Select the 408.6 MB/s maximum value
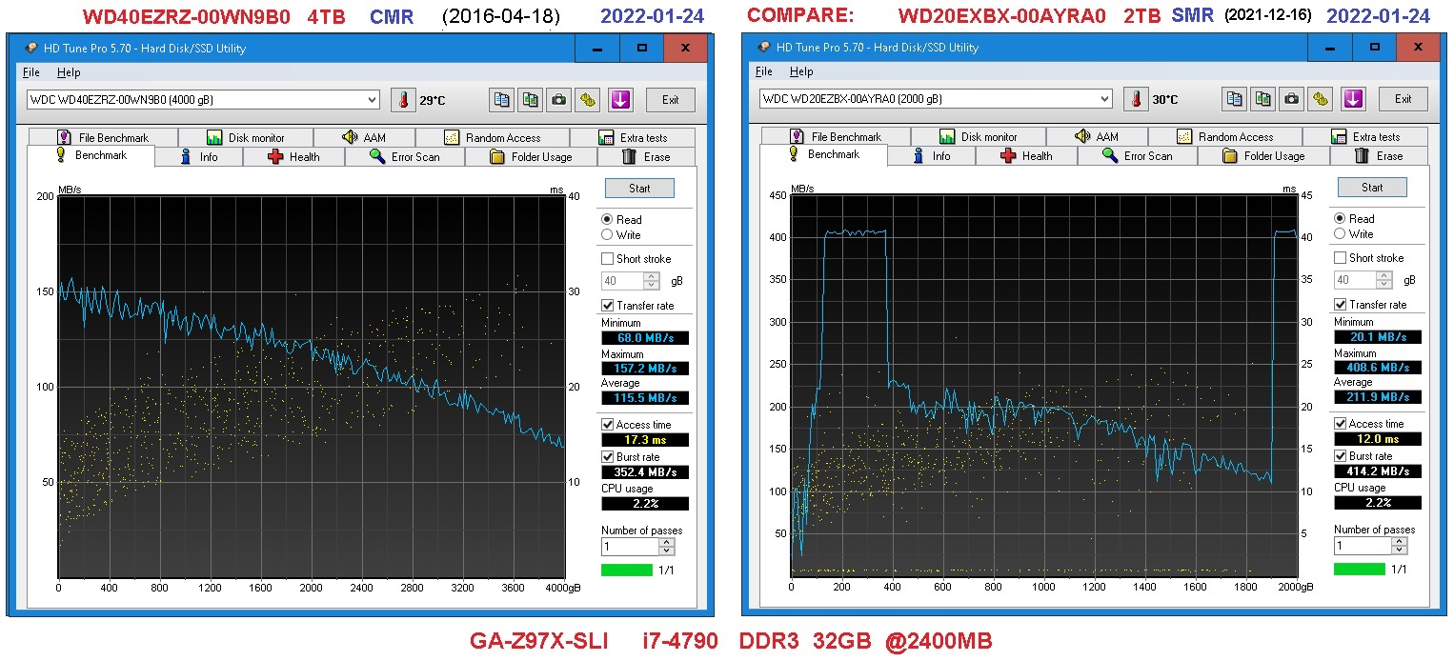Viewport: 1454px width, 661px height. 1377,368
